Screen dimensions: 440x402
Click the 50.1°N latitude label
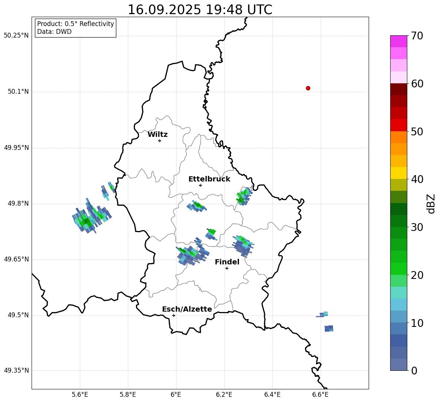tap(18, 91)
